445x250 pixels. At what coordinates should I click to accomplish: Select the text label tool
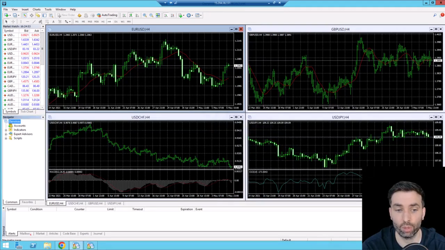point(60,22)
